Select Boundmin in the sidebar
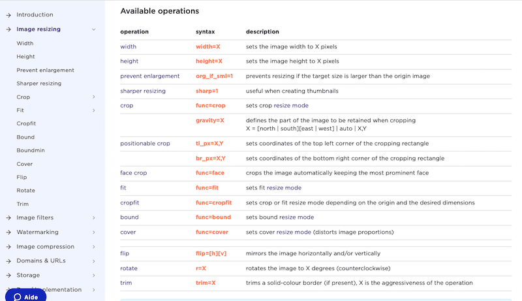522x301 pixels. (x=31, y=150)
